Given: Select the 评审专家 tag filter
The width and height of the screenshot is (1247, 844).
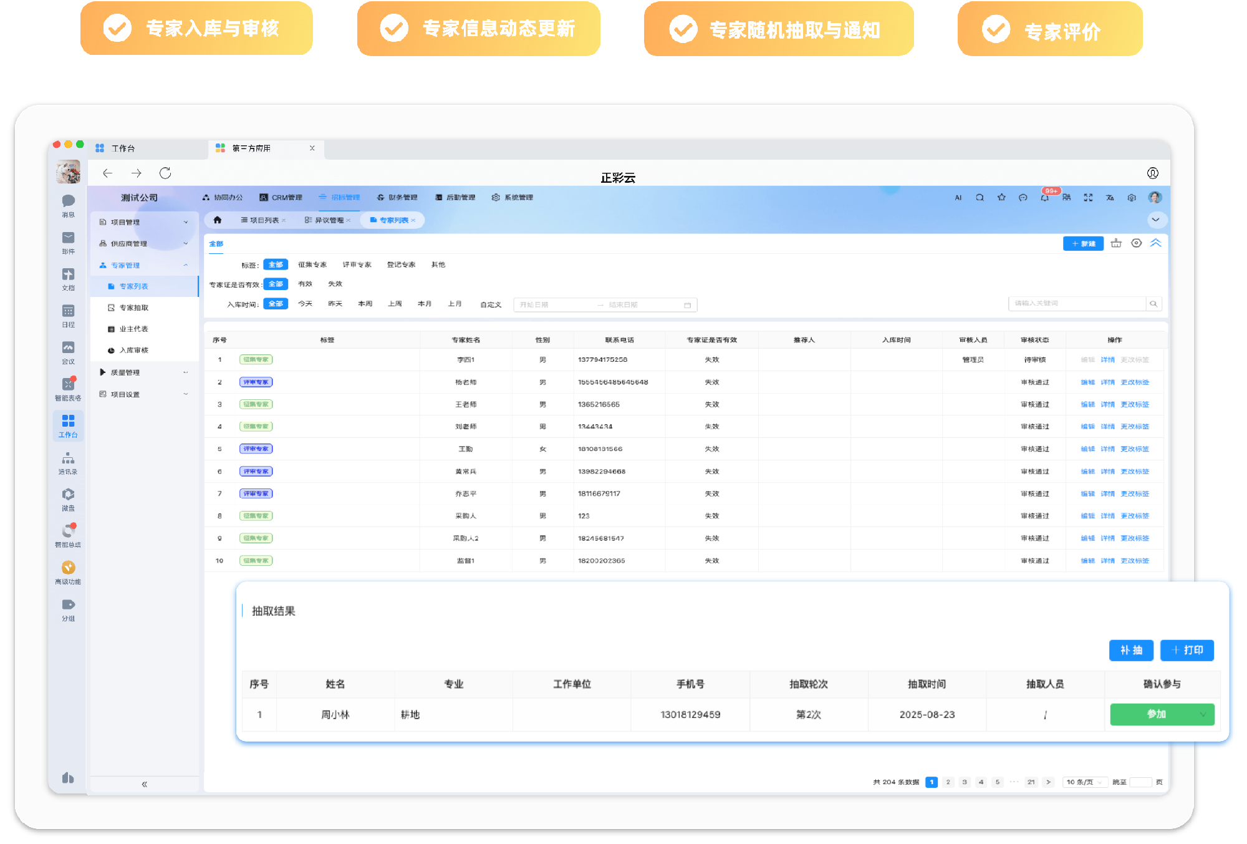Looking at the screenshot, I should coord(357,264).
